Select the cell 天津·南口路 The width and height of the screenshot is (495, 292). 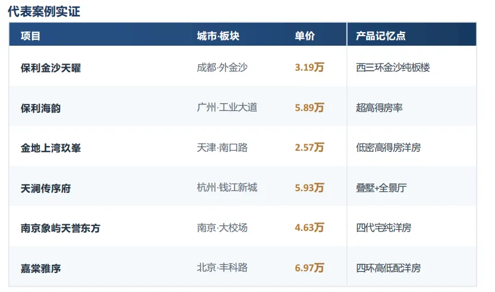222,148
